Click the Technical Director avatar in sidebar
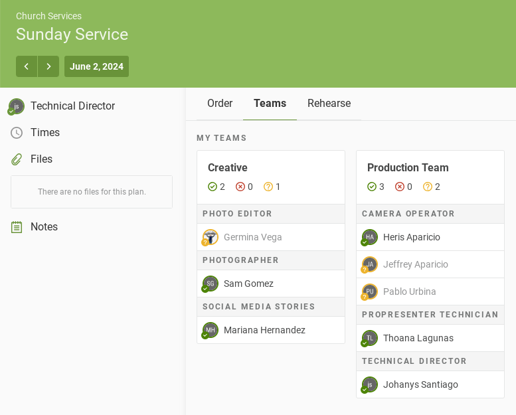 [17, 106]
